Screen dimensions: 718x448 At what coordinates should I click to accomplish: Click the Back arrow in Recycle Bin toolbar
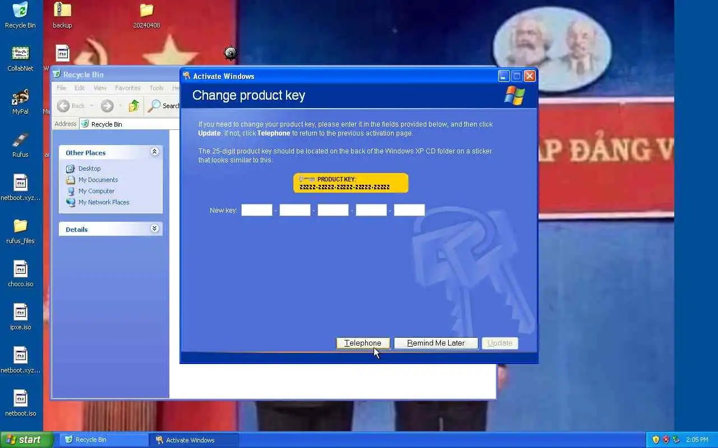(63, 105)
